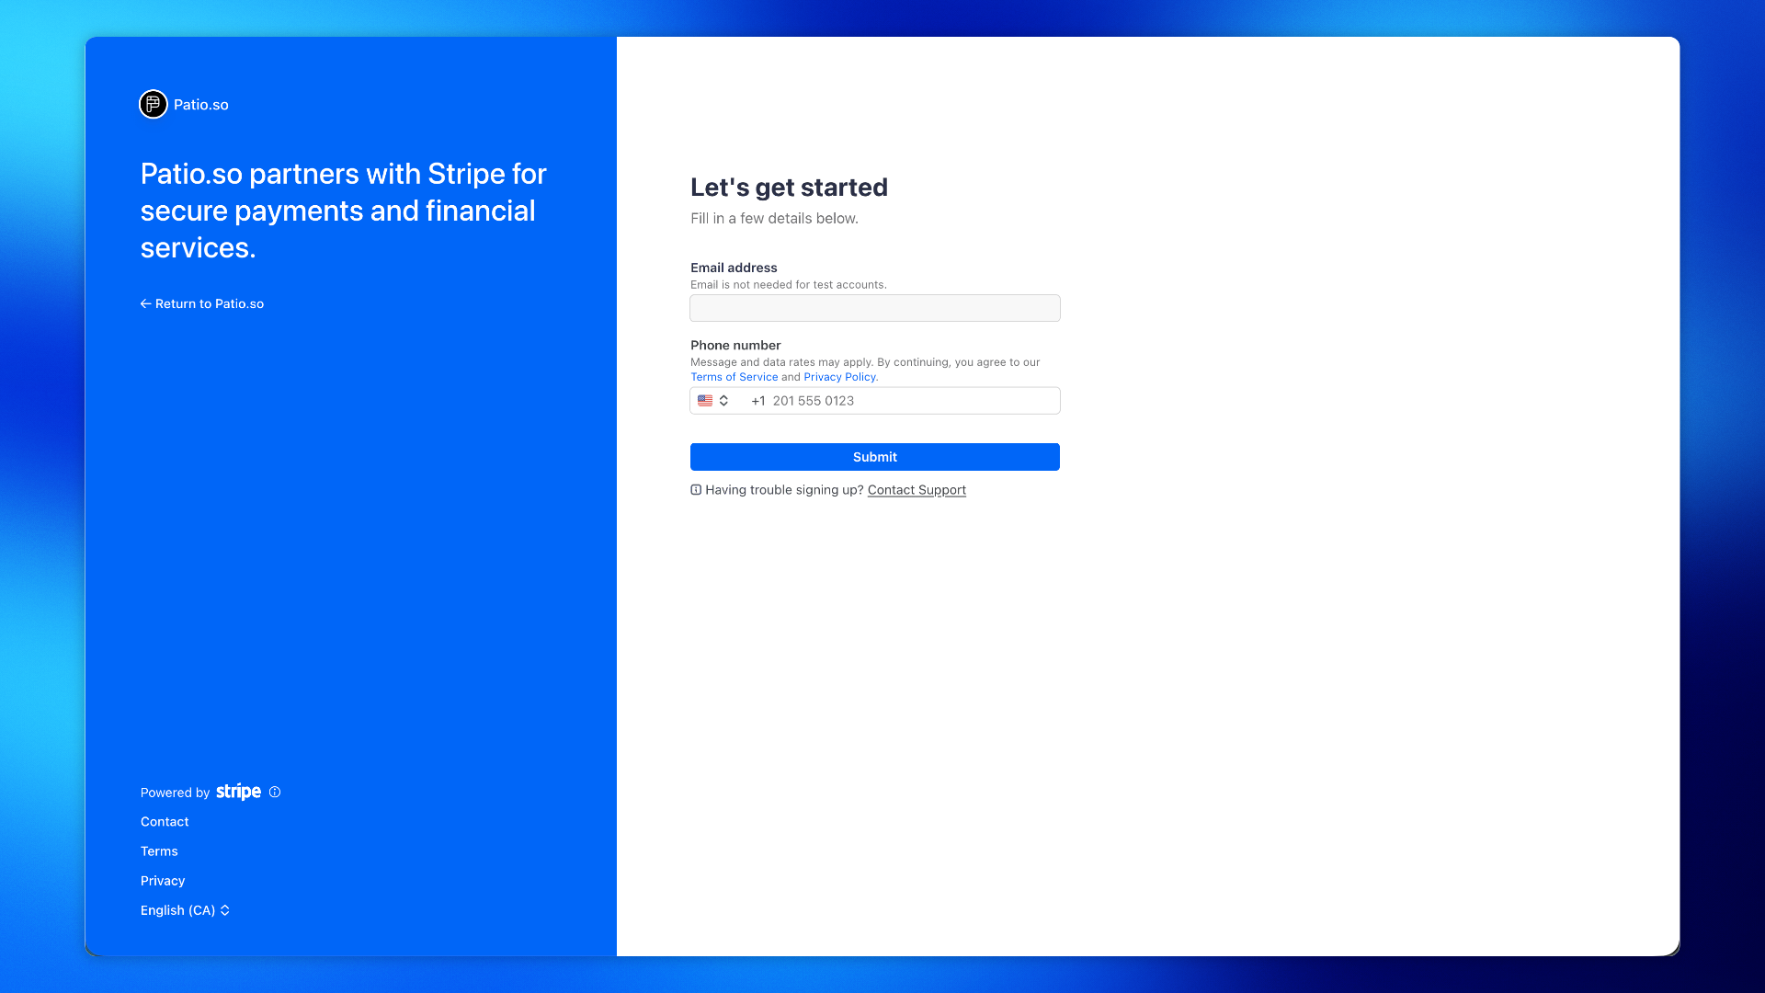Click the 'Phone number' label
Viewport: 1765px width, 993px height.
click(735, 346)
